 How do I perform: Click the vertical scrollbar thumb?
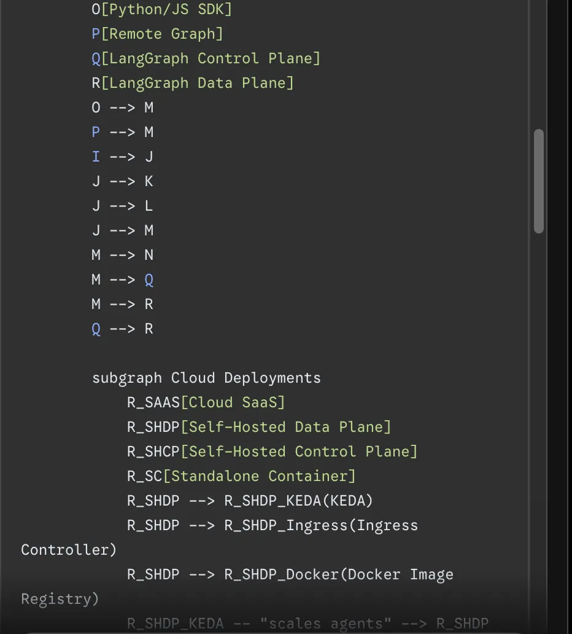pos(539,181)
